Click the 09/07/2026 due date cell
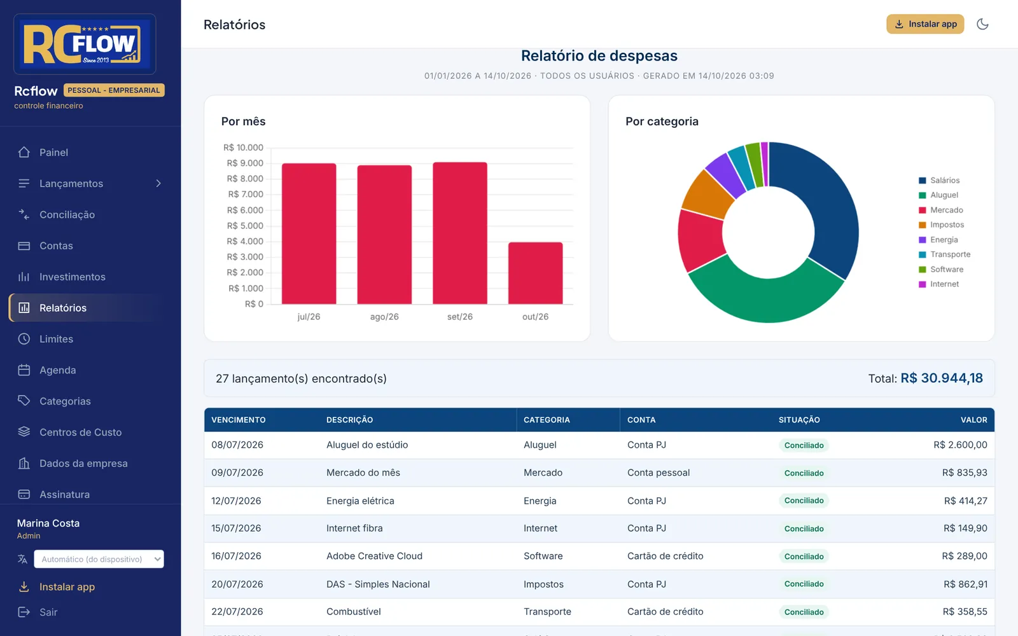Screen dimensions: 1018x636 click(237, 473)
